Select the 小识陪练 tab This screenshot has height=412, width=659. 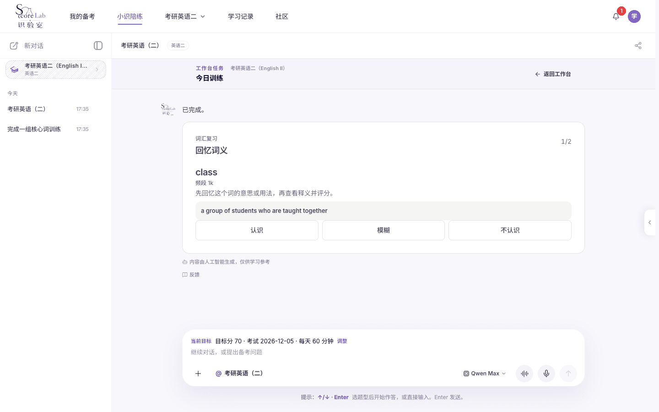(130, 16)
